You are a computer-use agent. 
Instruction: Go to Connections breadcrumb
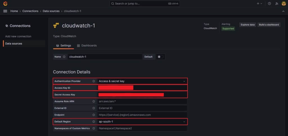tap(30, 11)
